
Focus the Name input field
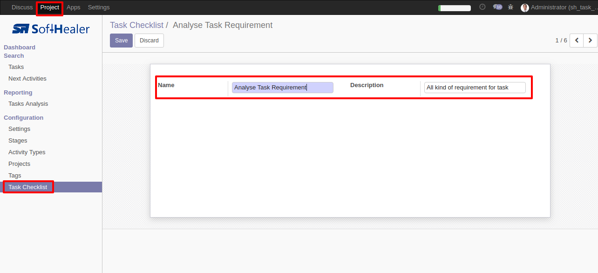coord(283,88)
